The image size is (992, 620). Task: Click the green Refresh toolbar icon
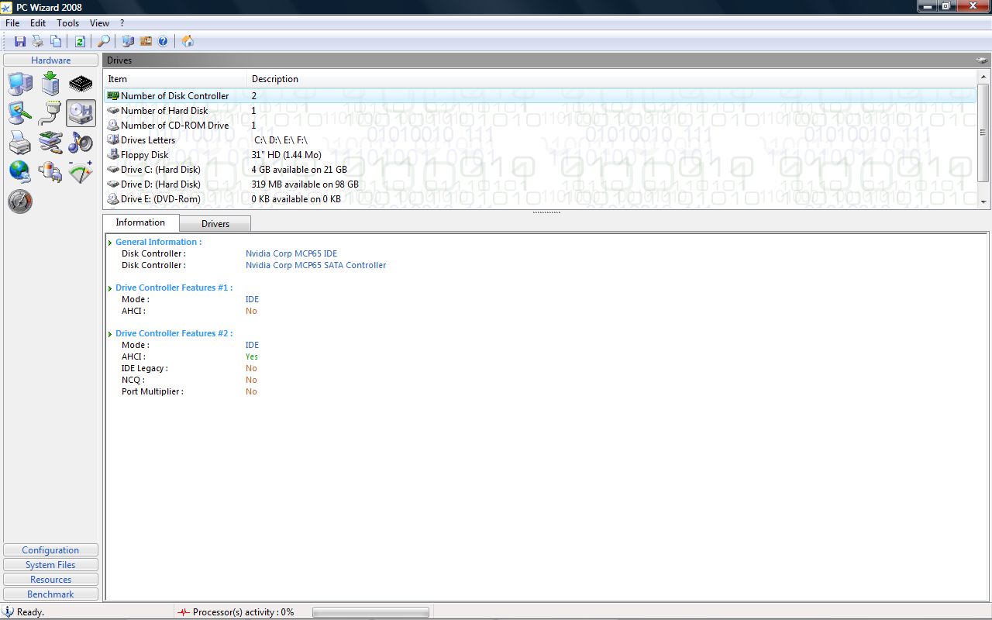click(80, 41)
